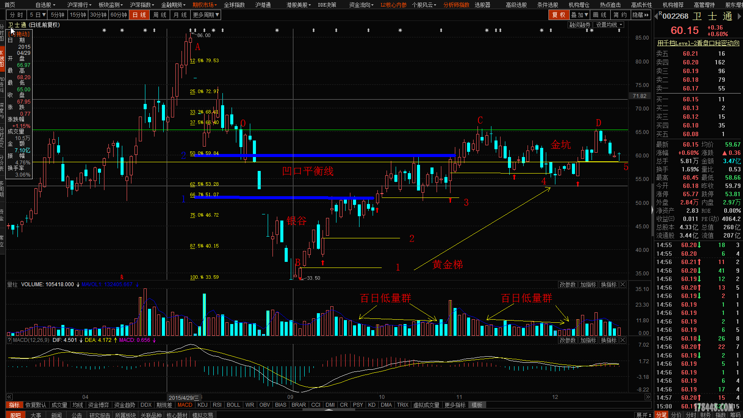Select the 30分钟 period
The image size is (743, 418).
(98, 15)
